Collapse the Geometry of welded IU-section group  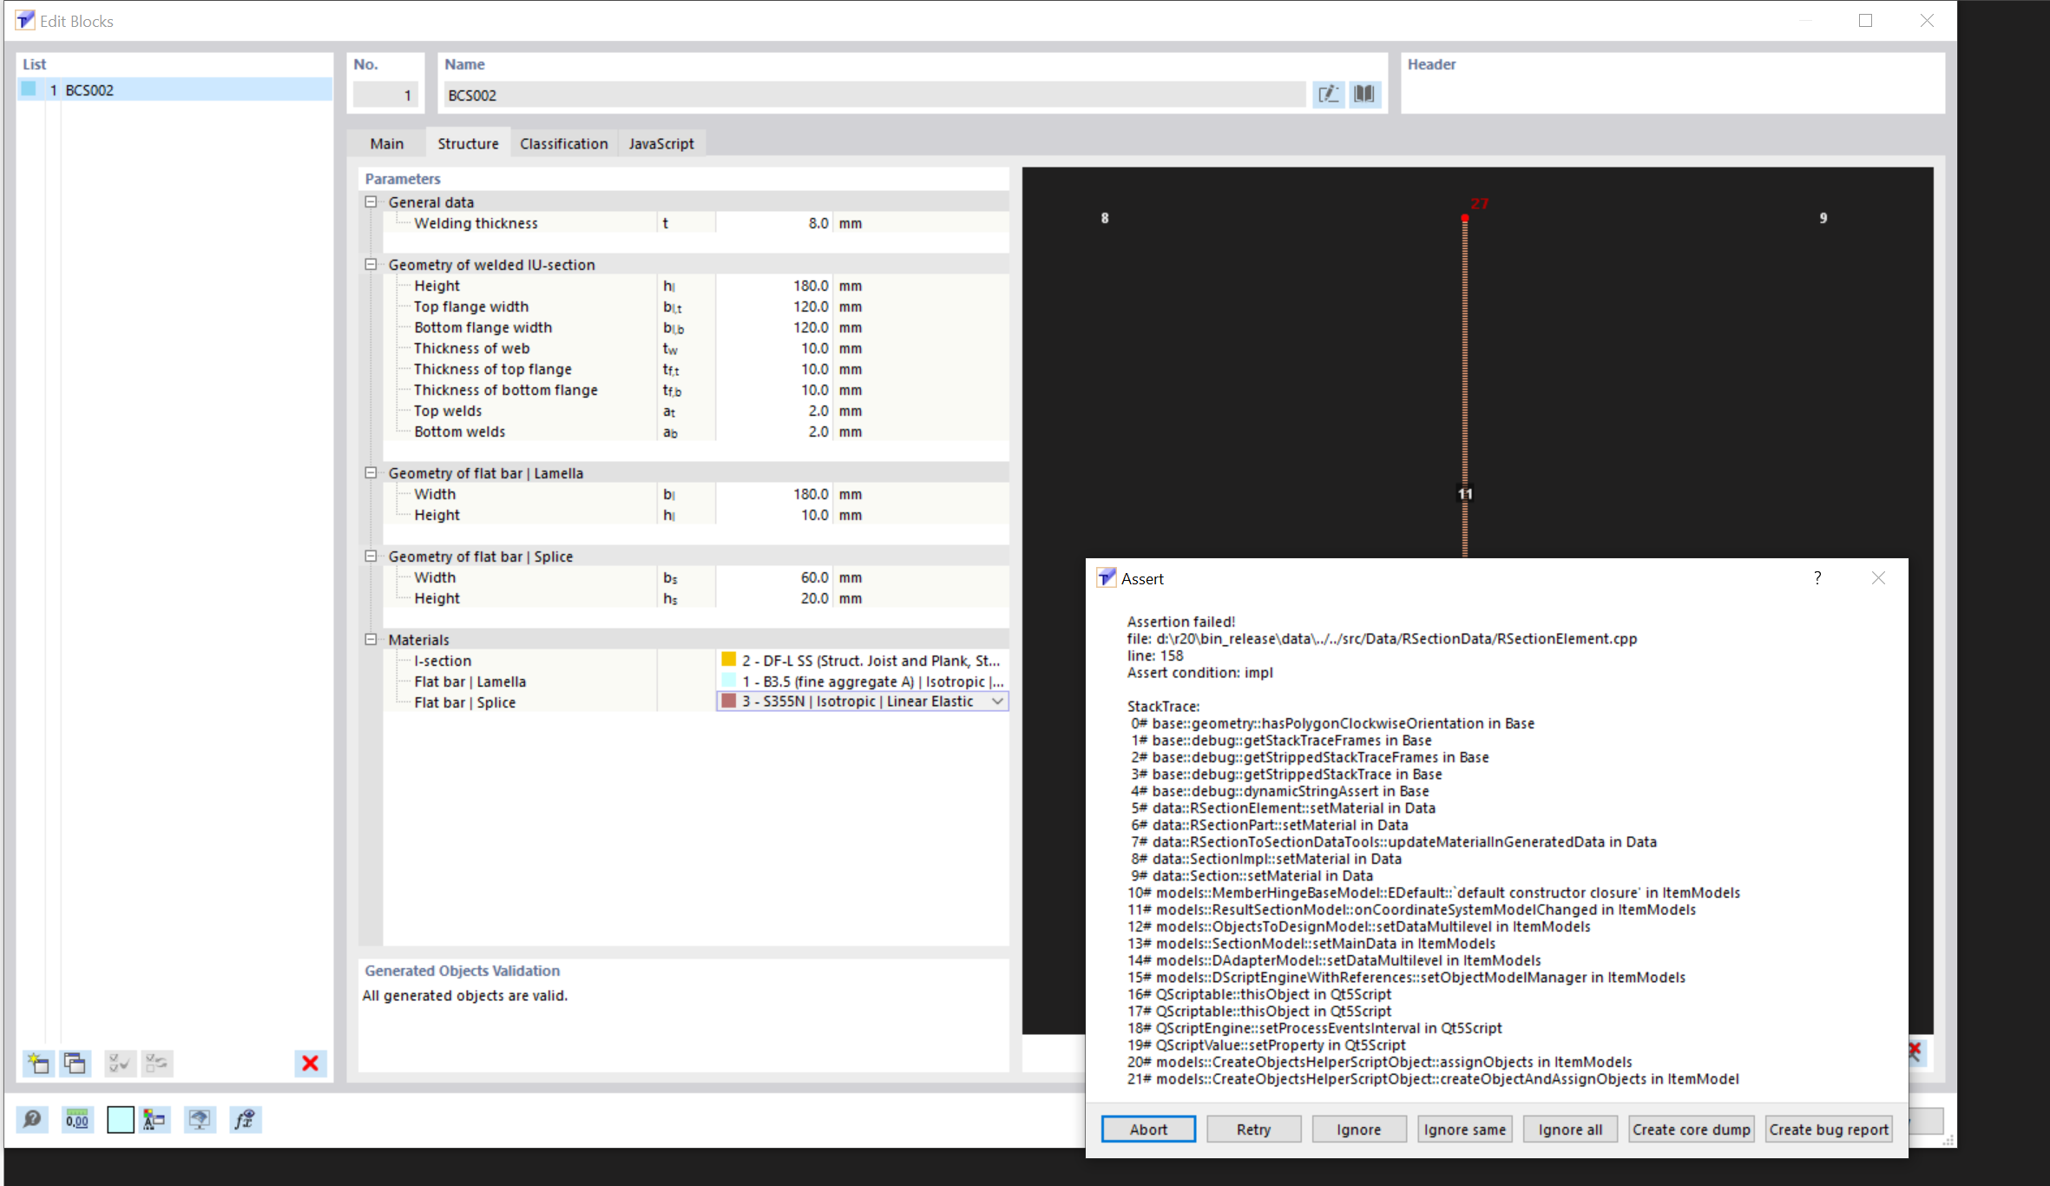(371, 264)
